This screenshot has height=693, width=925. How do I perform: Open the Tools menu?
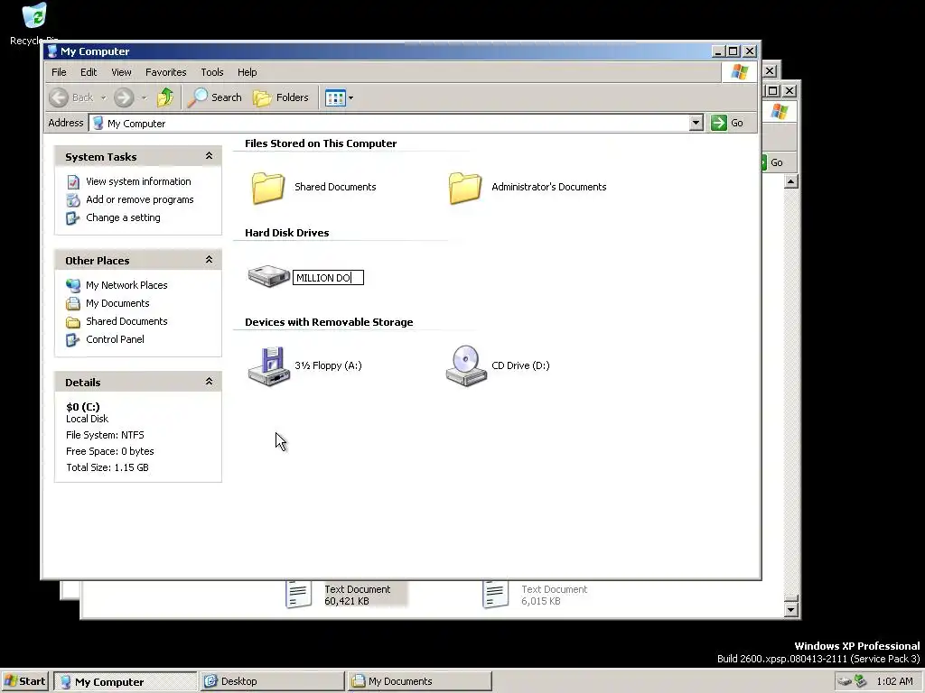click(211, 72)
